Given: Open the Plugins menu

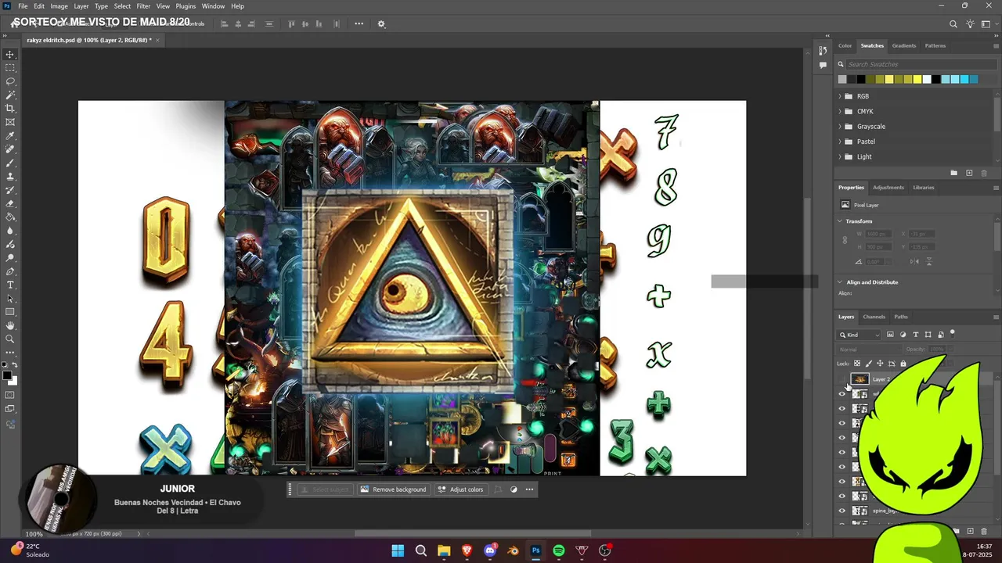Looking at the screenshot, I should click(x=186, y=6).
